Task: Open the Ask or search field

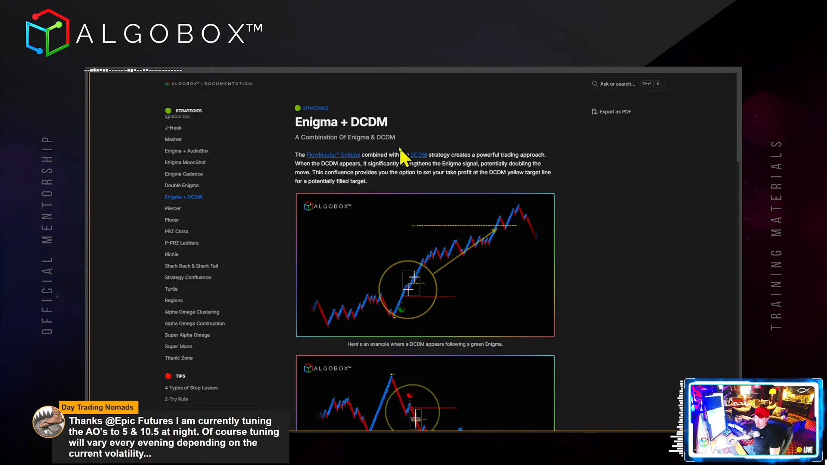Action: (625, 84)
